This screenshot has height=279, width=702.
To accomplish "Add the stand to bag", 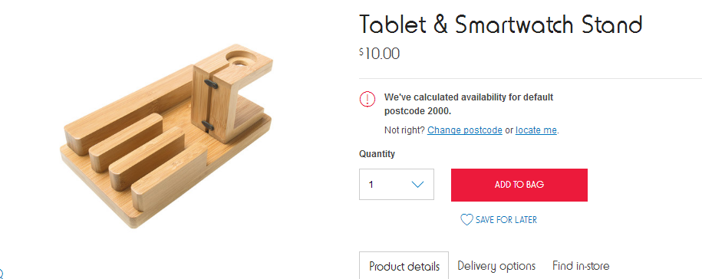I will [519, 185].
